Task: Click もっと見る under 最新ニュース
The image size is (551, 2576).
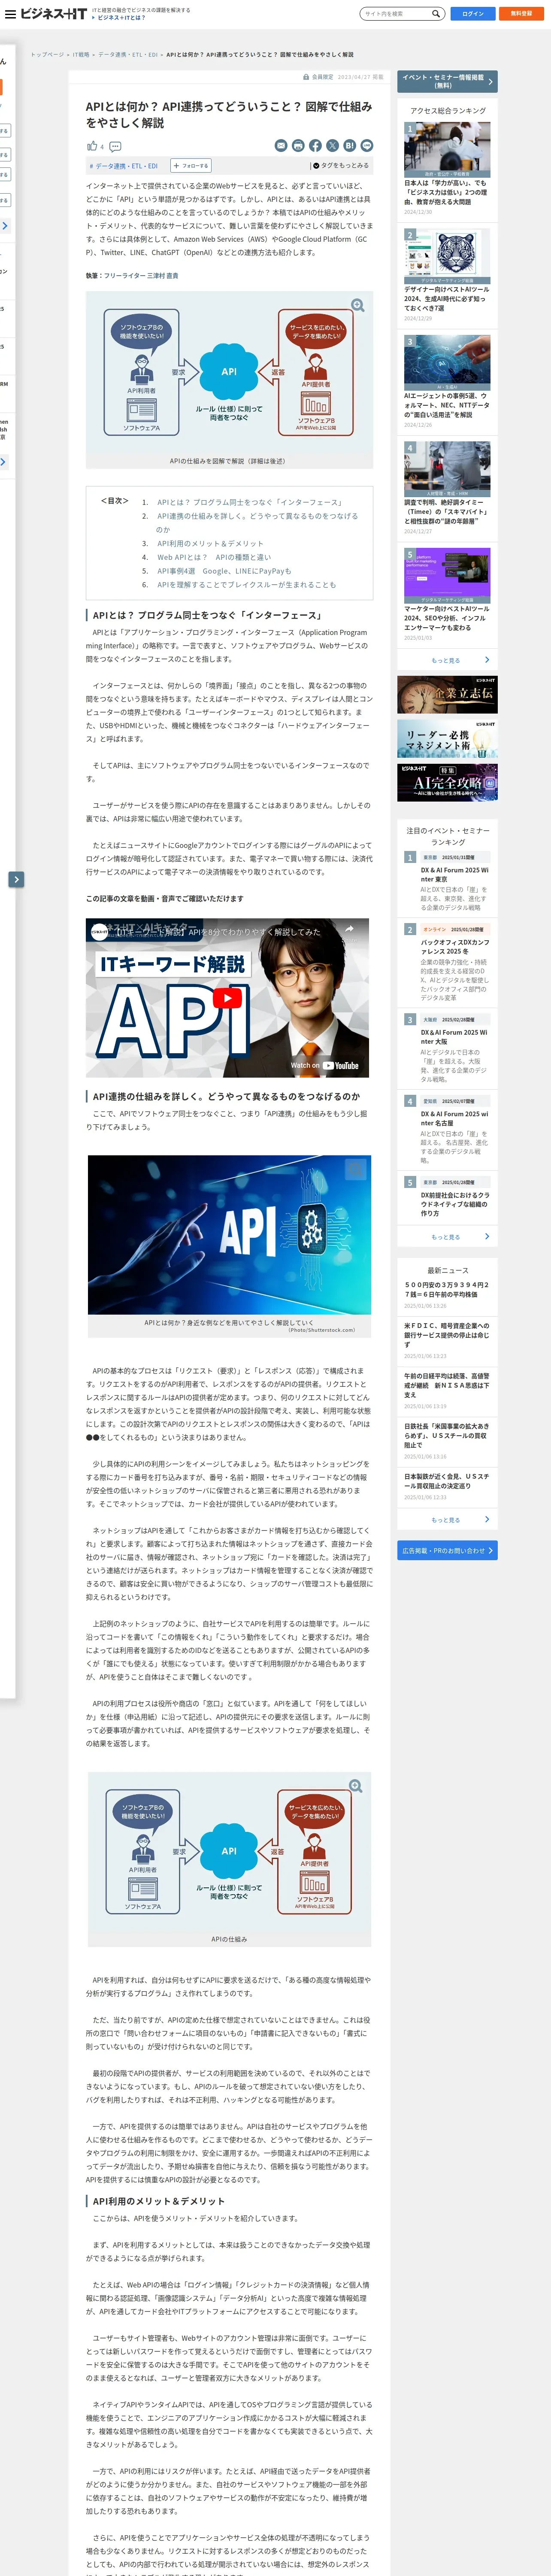Action: click(x=447, y=1520)
